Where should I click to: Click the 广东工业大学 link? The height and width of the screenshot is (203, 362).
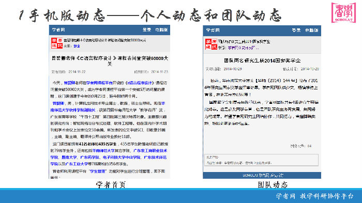pos(77,164)
